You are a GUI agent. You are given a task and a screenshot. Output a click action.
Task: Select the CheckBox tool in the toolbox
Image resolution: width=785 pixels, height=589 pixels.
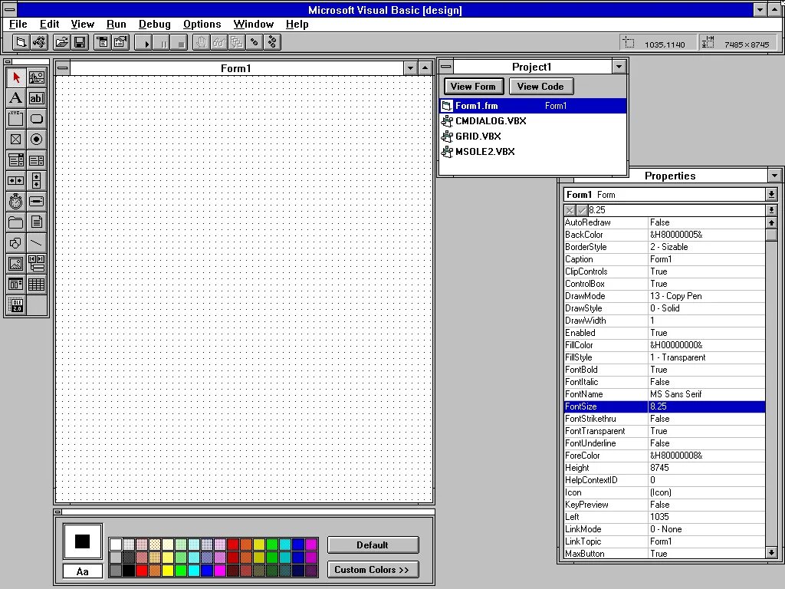pos(16,140)
